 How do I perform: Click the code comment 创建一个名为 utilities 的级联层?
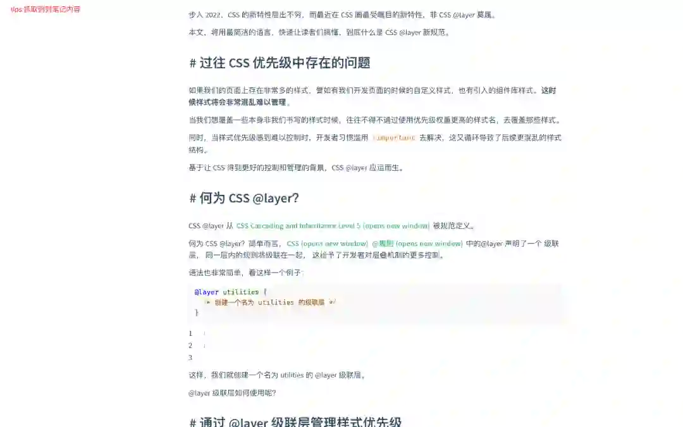click(270, 302)
